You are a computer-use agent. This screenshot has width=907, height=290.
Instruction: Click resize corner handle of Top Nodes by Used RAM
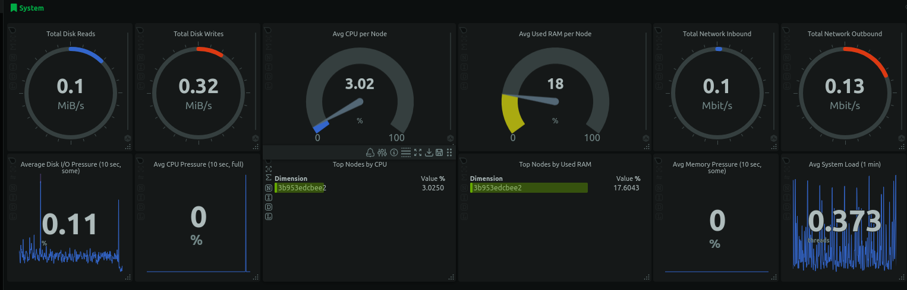647,277
